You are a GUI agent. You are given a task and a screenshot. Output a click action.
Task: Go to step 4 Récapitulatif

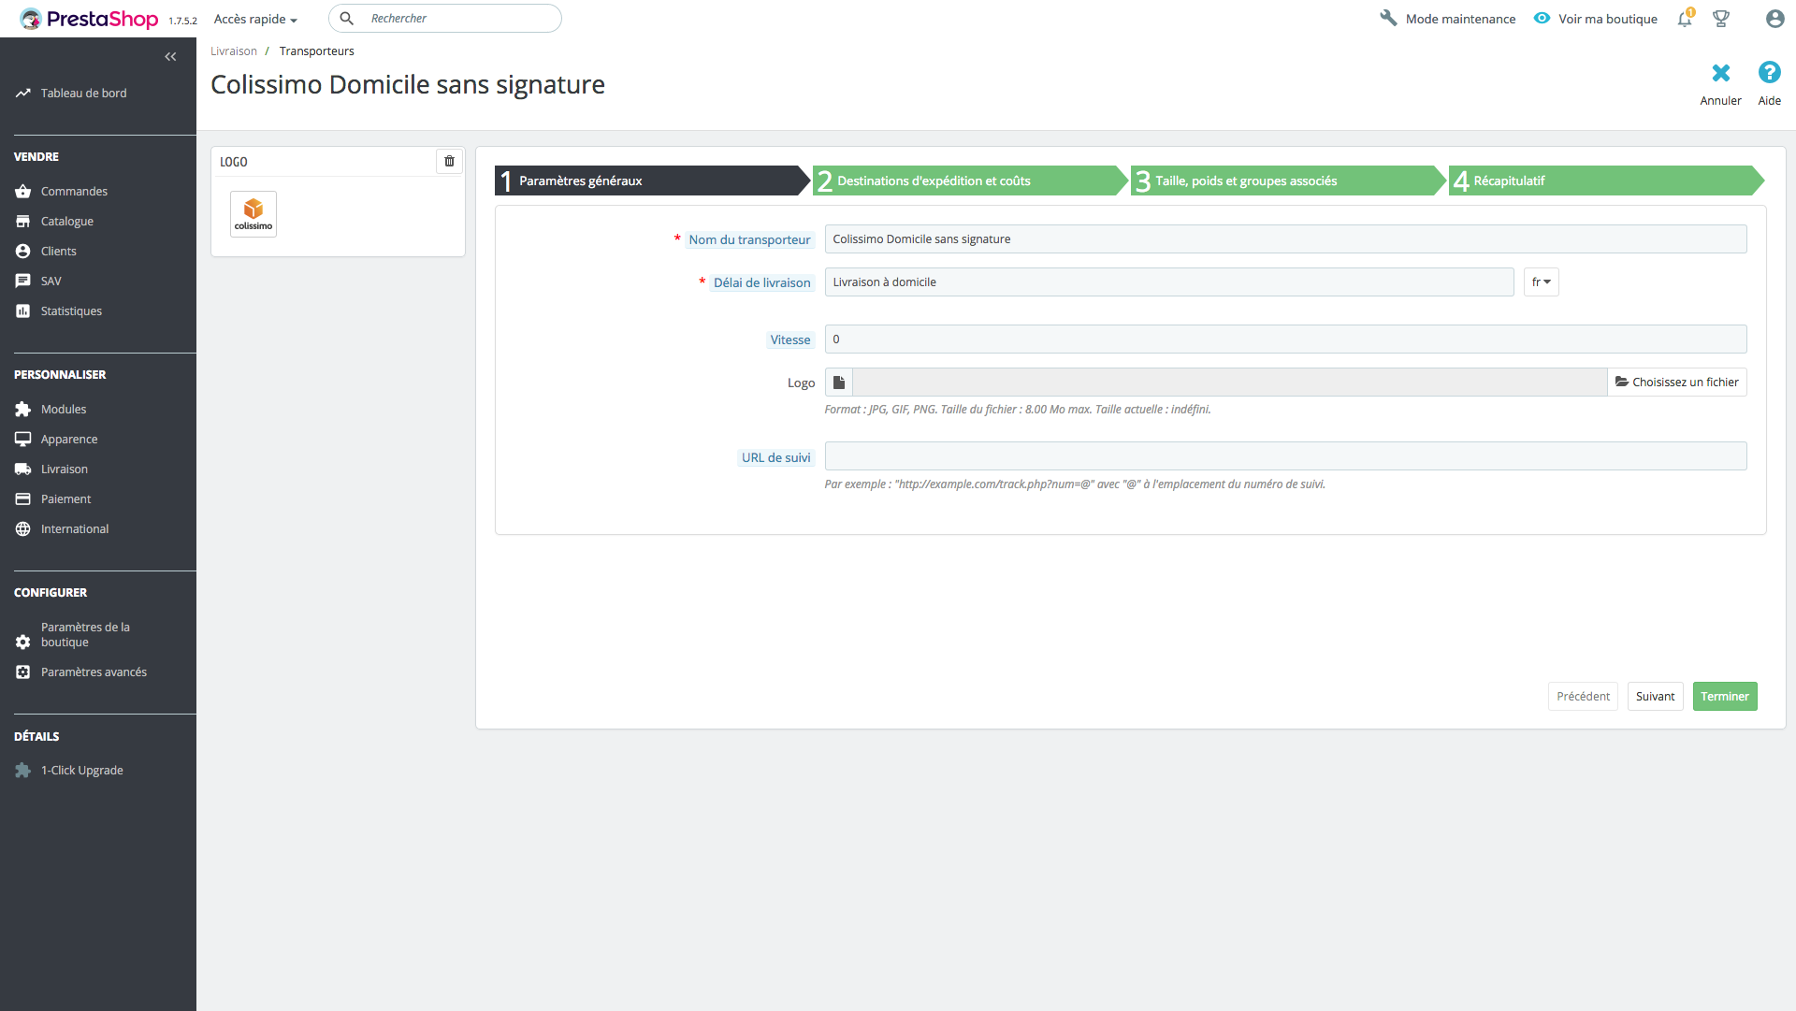(1605, 181)
